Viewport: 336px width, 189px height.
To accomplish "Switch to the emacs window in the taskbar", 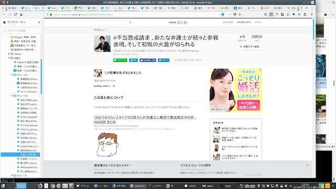I will click(x=138, y=186).
